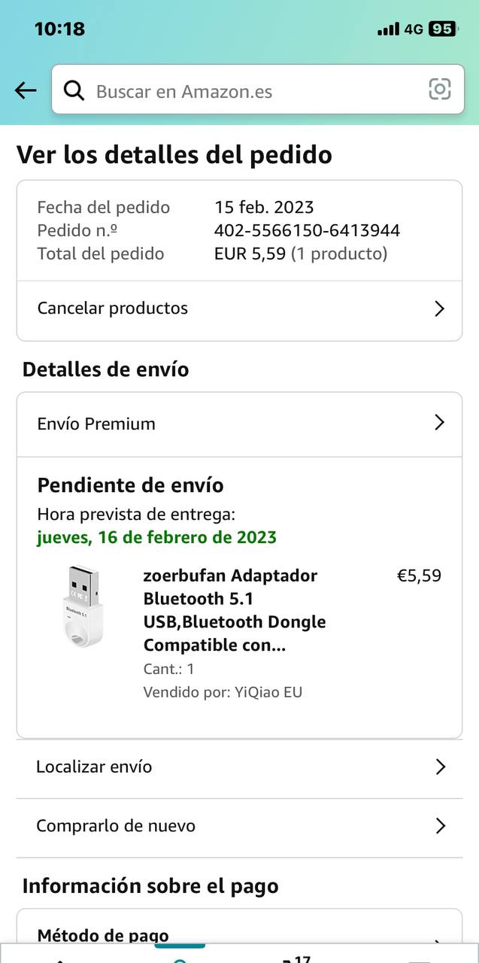Expand the Localizar envío chevron

pyautogui.click(x=441, y=767)
